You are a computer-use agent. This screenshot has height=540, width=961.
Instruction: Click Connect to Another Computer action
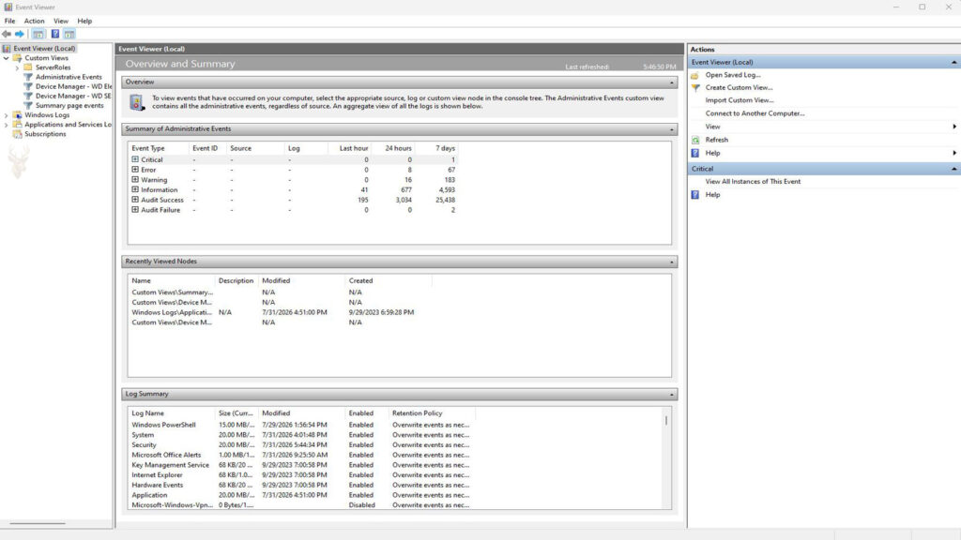click(x=755, y=113)
